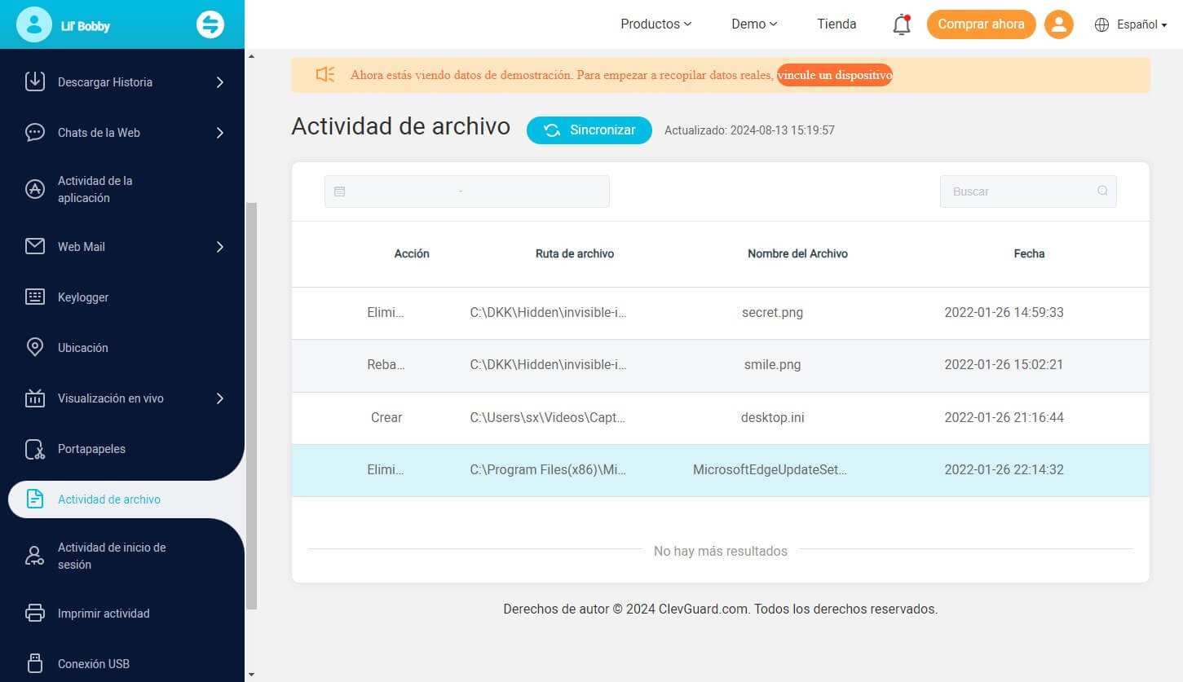Screen dimensions: 1183x682
Task: Click the Actualizado: 2024-08-13 15:19:57 timestamp
Action: 749,130
